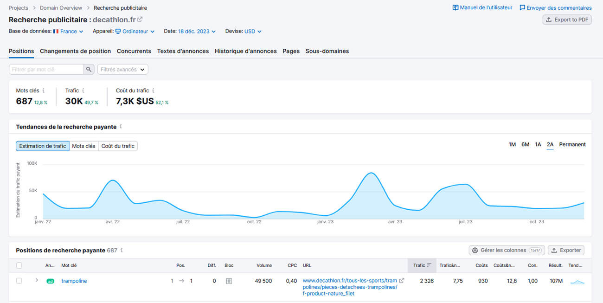
Task: Sort table by CPC column header
Action: point(292,265)
